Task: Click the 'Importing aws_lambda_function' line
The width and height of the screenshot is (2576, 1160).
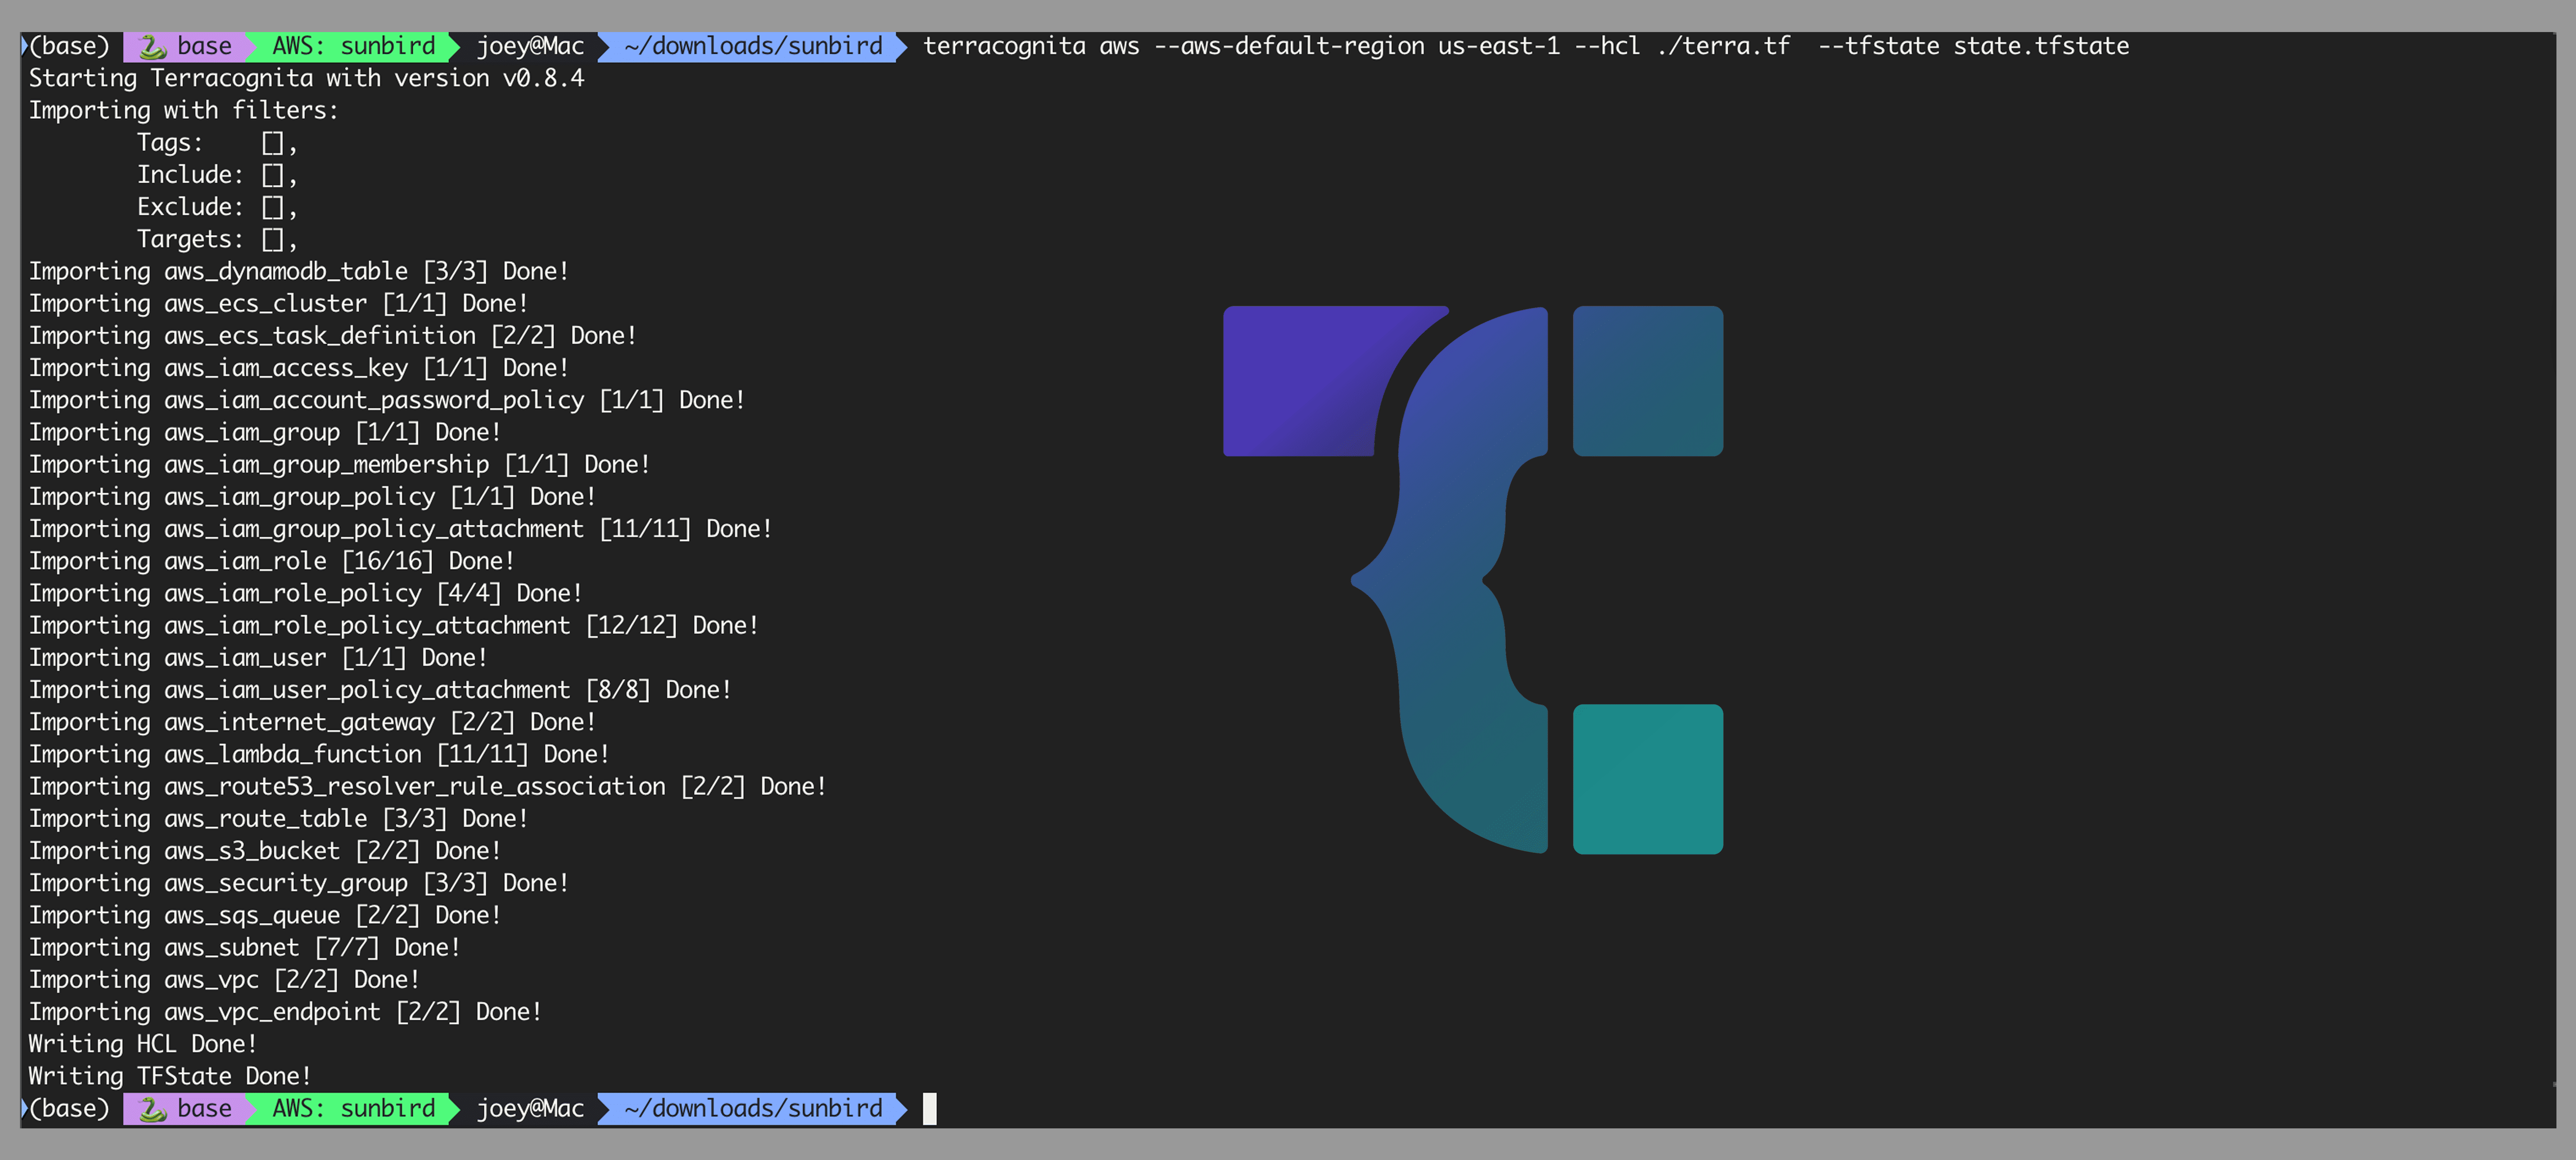Action: (319, 754)
